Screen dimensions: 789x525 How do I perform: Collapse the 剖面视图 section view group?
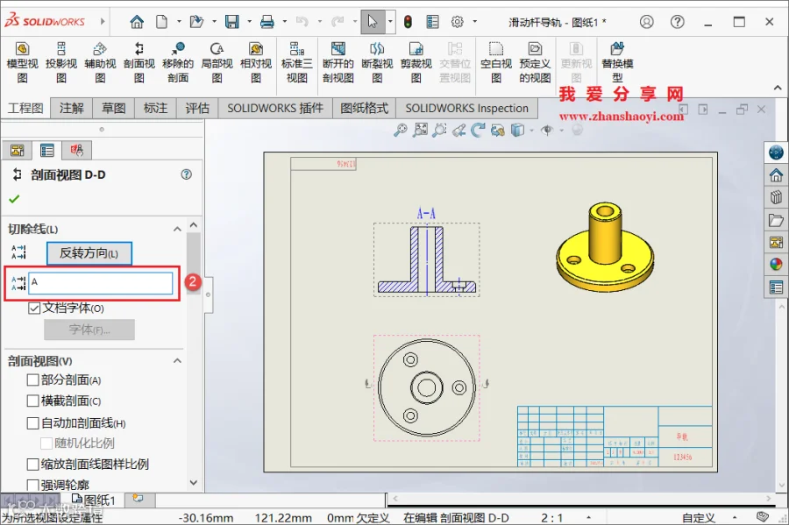177,361
